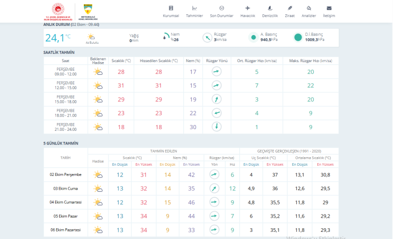The height and width of the screenshot is (239, 393).
Task: Click wind direction arrow for 09.00 - 12.00
Action: 216,72
